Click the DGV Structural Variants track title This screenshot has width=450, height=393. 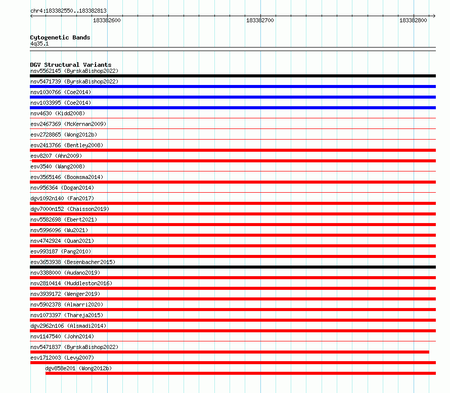click(71, 65)
